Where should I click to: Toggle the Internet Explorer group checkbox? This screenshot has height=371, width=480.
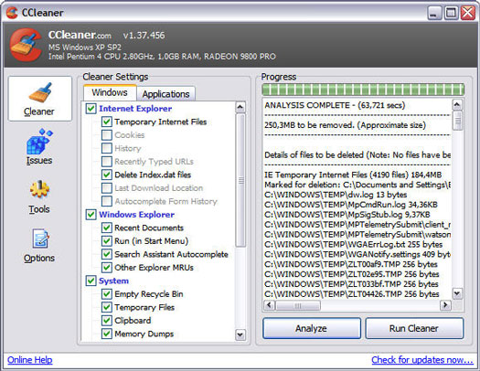coord(91,109)
